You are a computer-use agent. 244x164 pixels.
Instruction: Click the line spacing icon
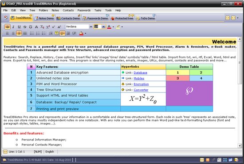point(51,33)
